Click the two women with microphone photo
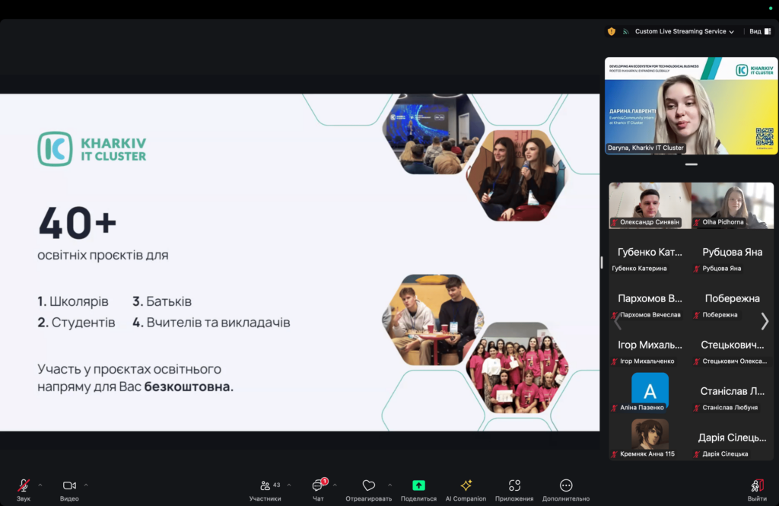 pos(517,176)
